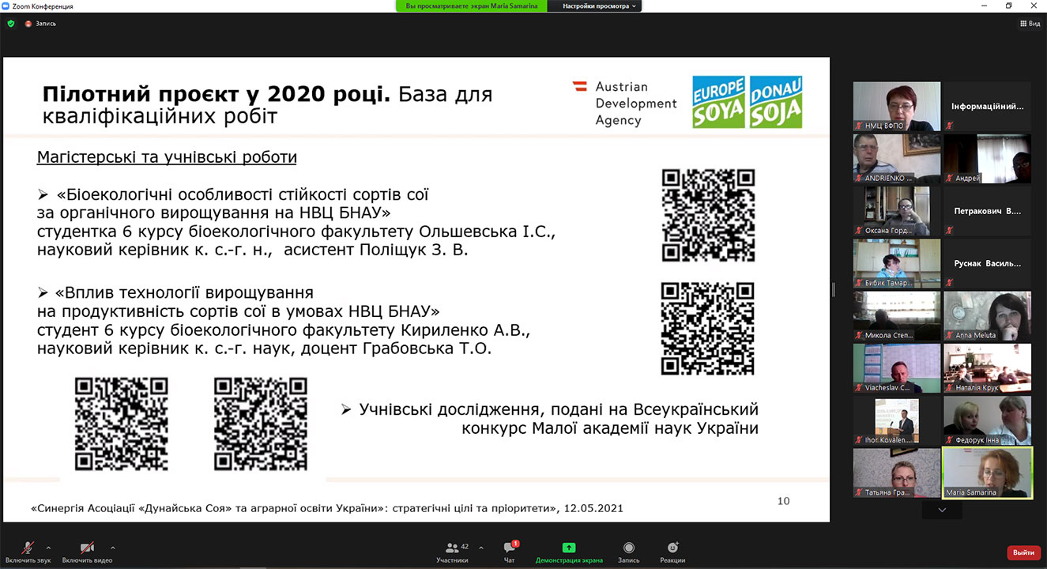1047x569 pixels.
Task: Start sharing via Демонстрация экрана
Action: (569, 552)
